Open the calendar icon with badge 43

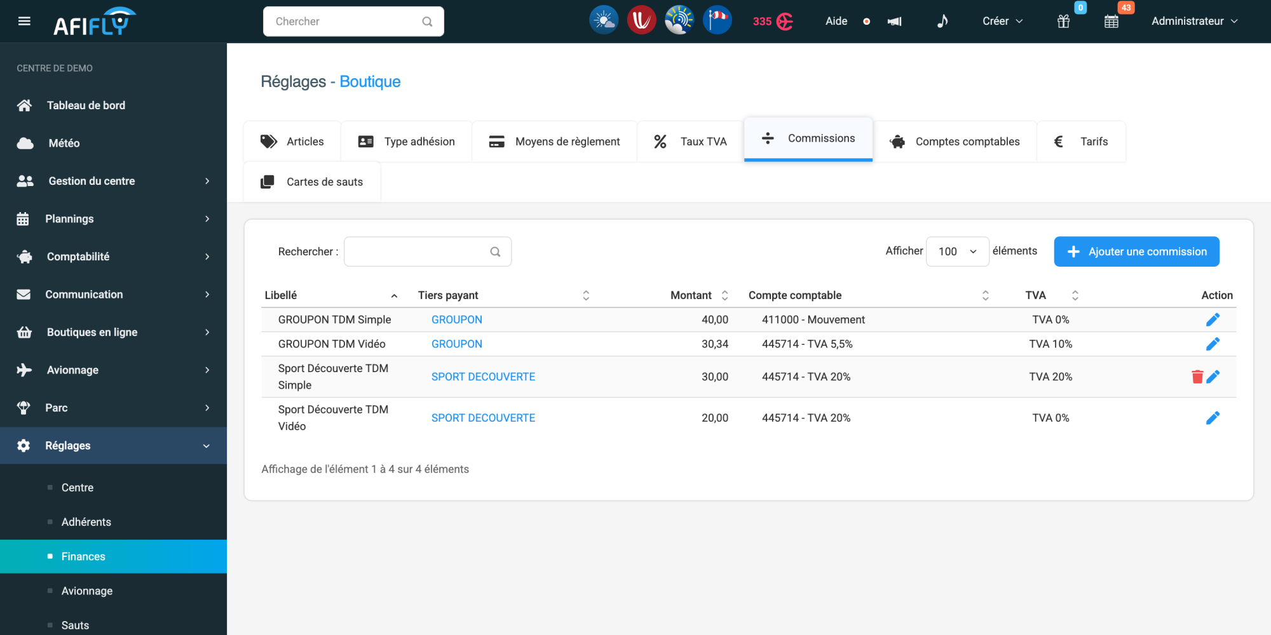pyautogui.click(x=1111, y=22)
